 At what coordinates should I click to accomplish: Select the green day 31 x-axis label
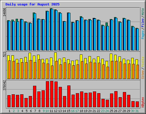click(x=137, y=111)
